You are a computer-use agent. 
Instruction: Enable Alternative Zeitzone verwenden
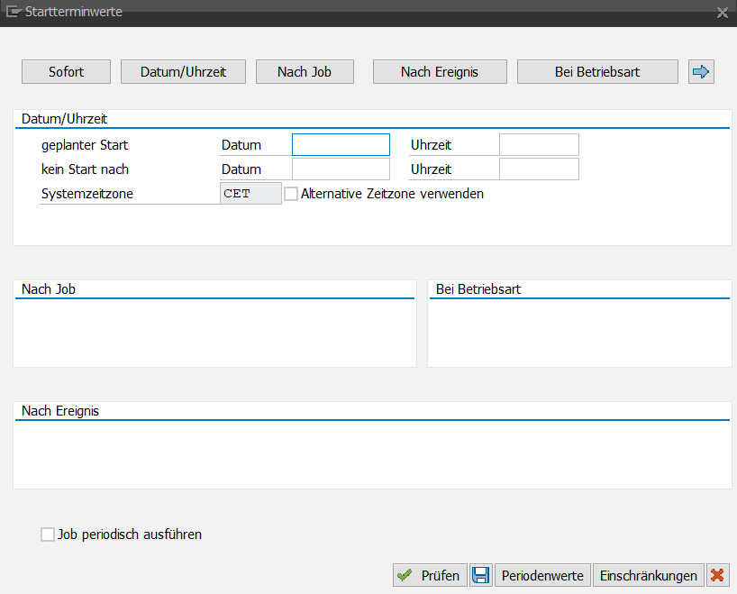290,193
